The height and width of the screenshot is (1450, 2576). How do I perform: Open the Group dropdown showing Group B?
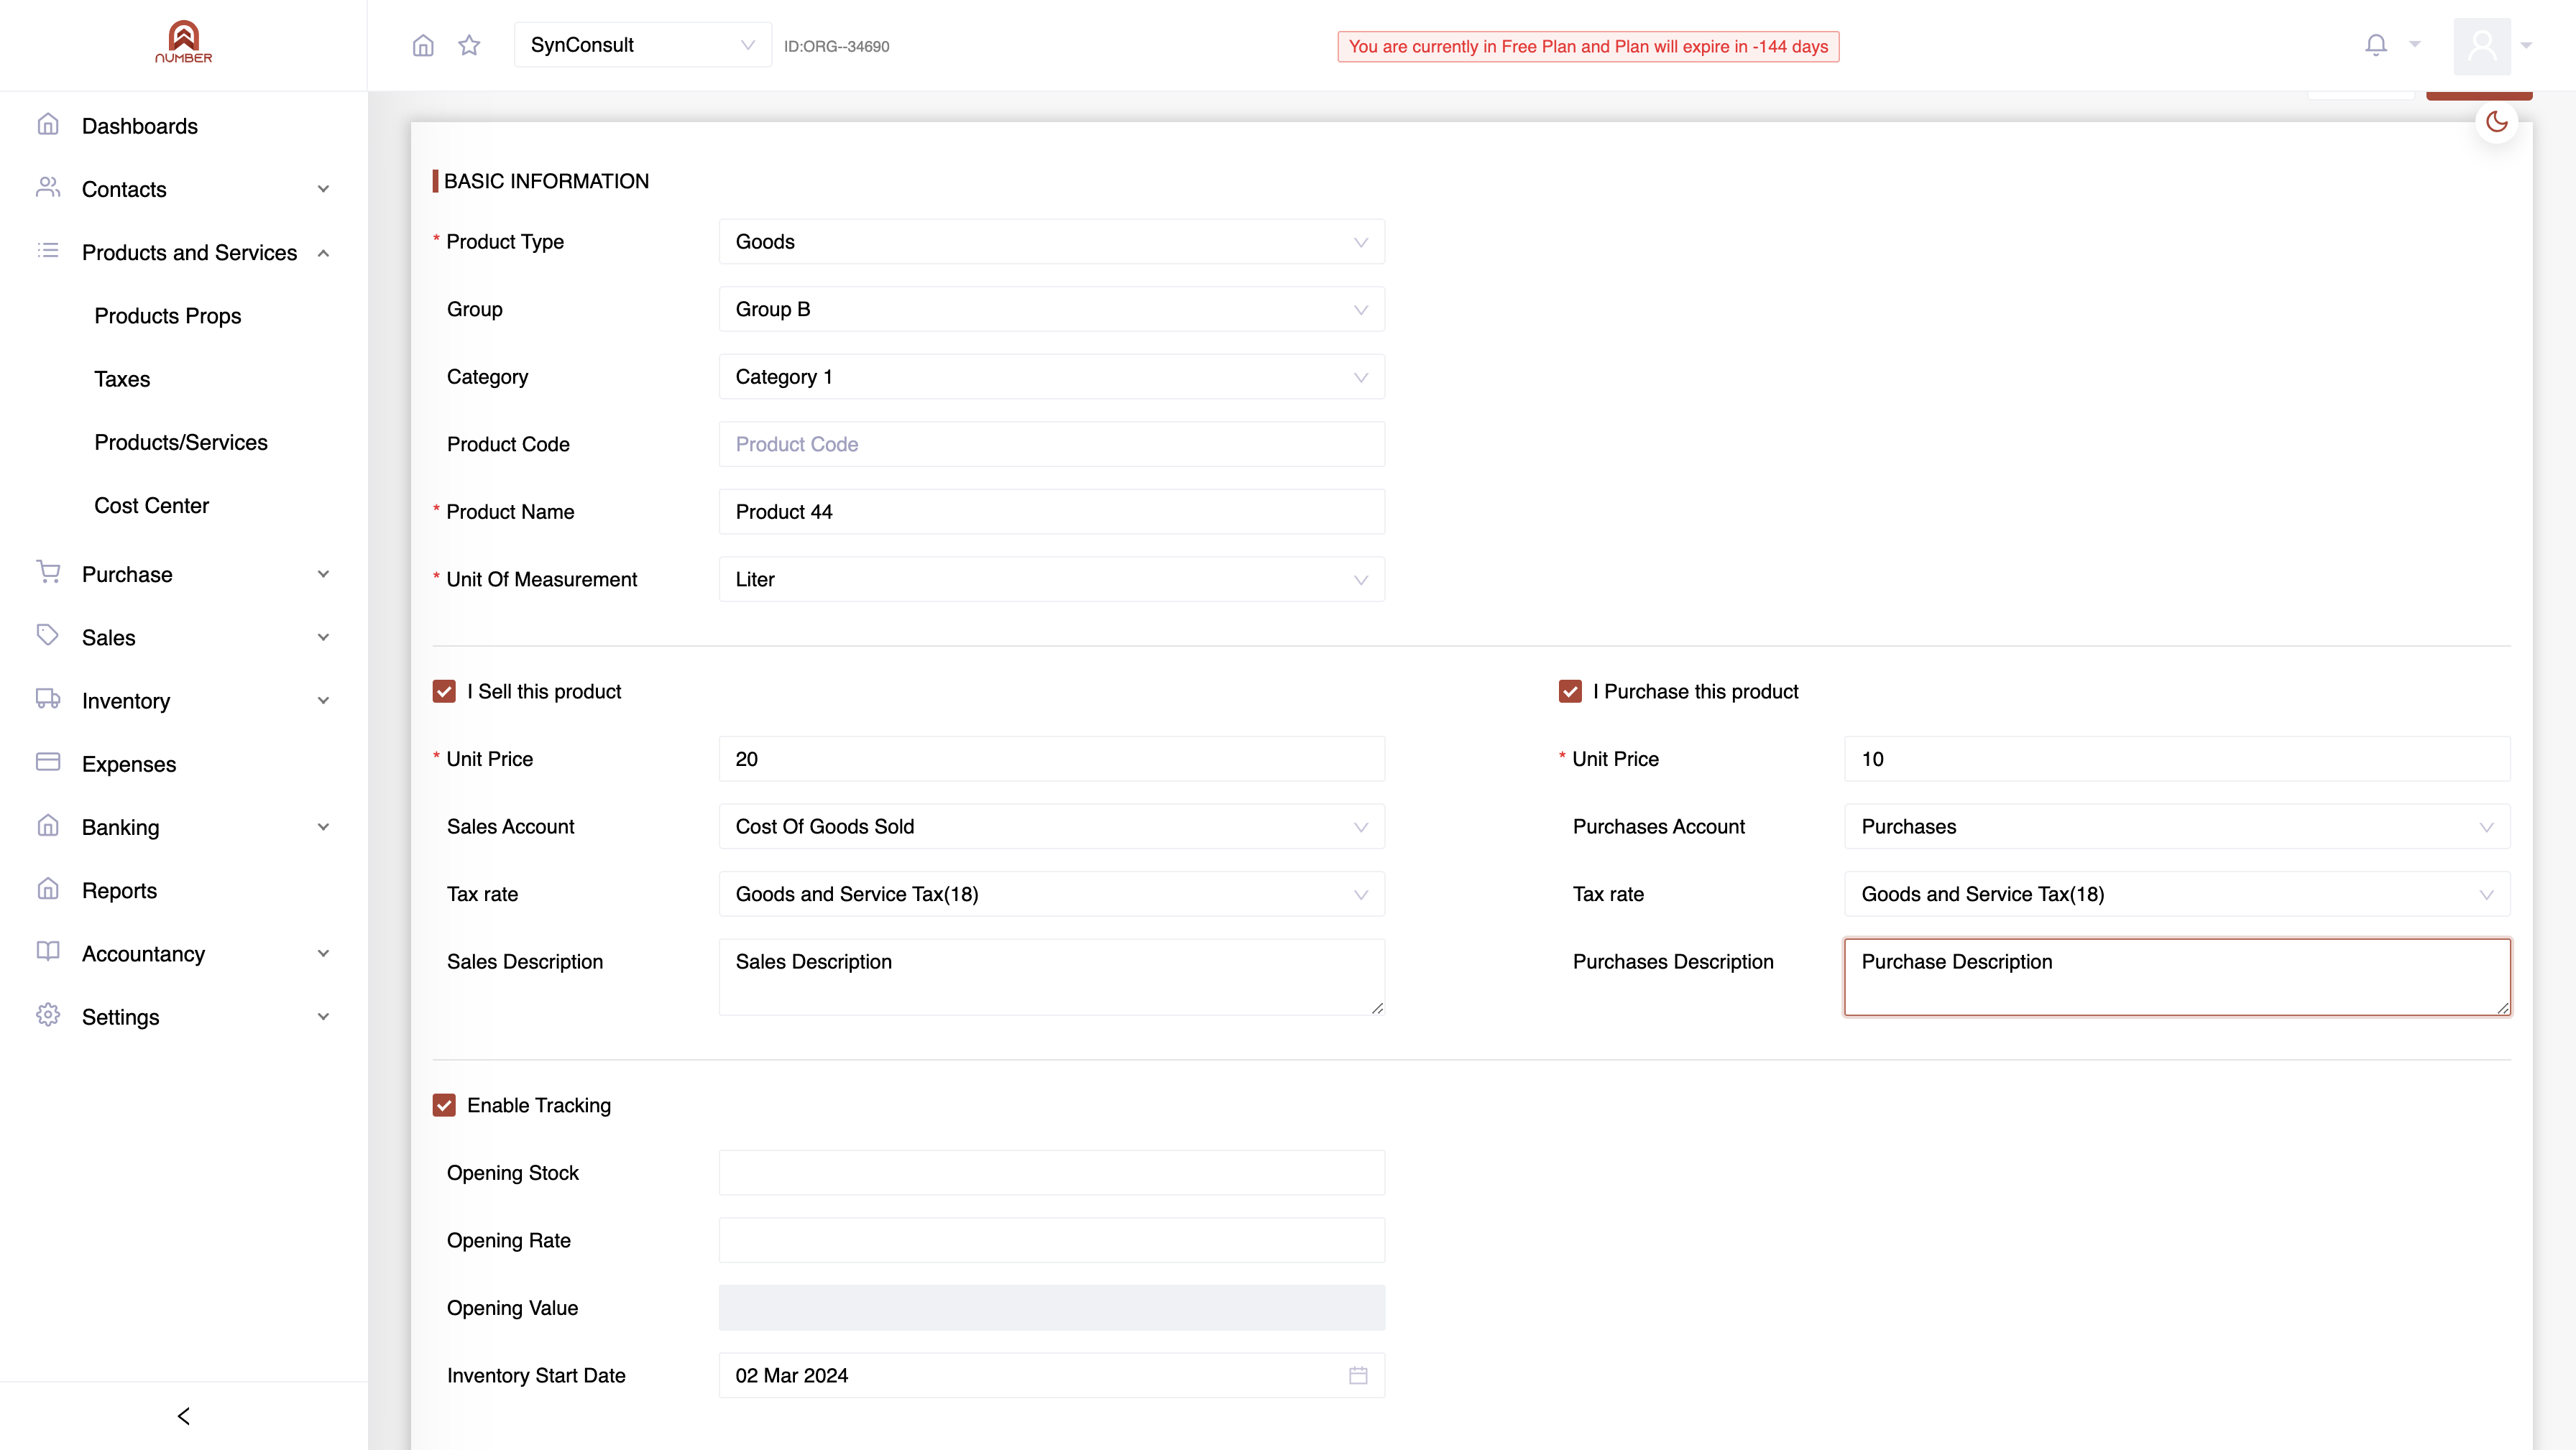[1052, 309]
